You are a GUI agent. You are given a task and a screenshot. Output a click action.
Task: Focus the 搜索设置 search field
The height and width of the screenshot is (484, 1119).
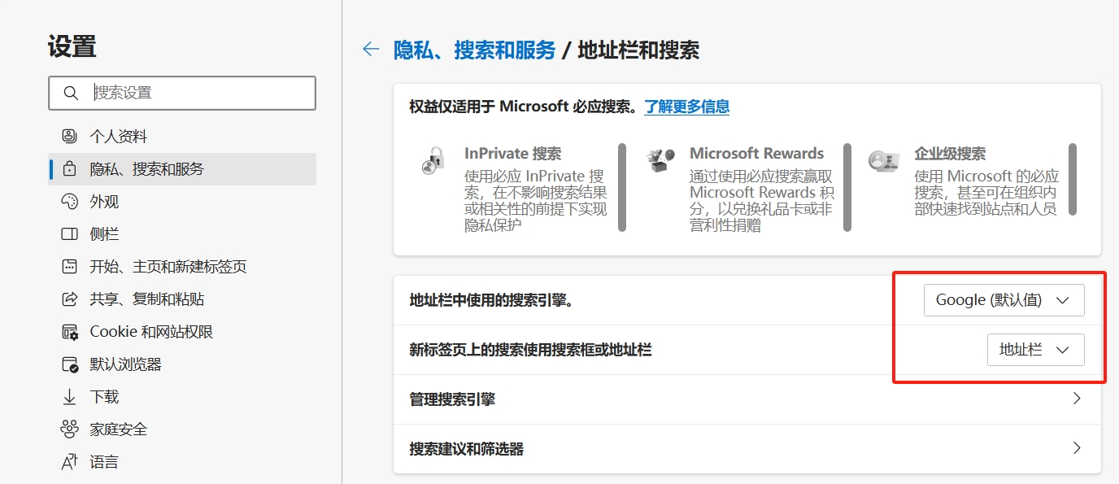[182, 93]
